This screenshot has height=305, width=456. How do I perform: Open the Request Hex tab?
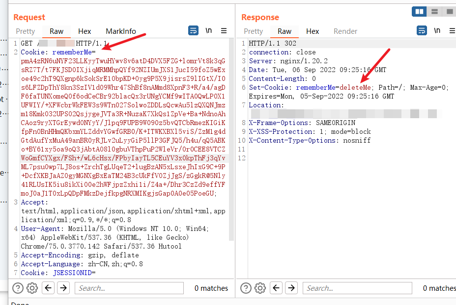pos(85,31)
